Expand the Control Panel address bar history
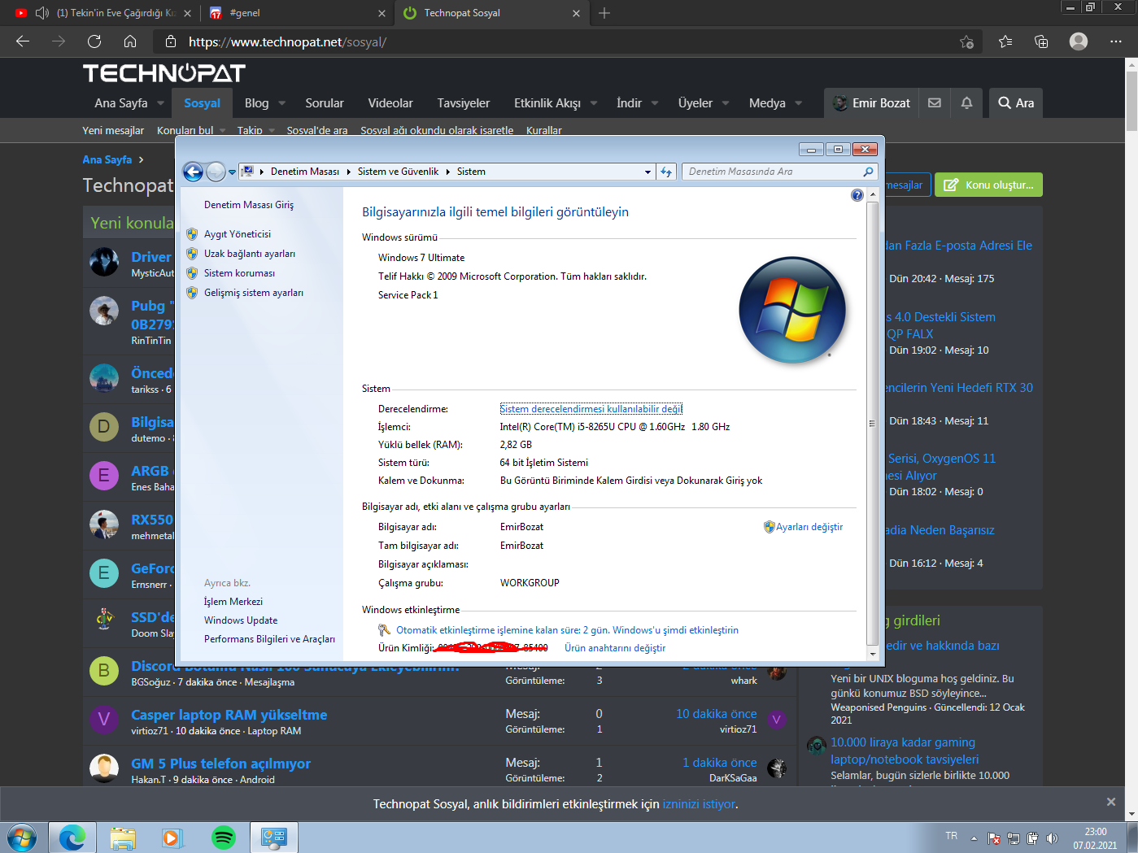This screenshot has height=853, width=1138. pos(647,172)
